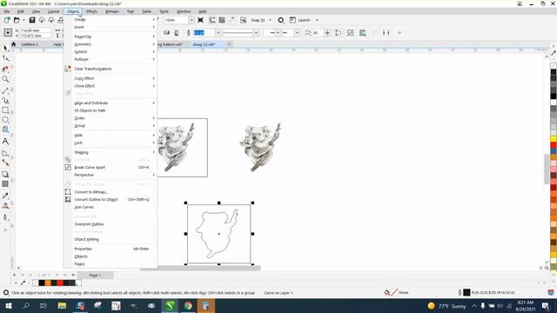Select the Parallel Dimension tool
The width and height of the screenshot is (557, 313).
coord(5,153)
